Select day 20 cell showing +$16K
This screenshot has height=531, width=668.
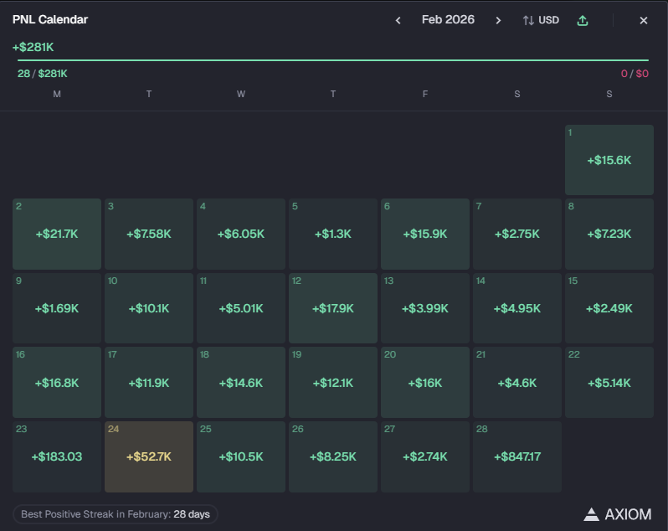tap(424, 382)
